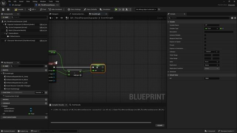
Task: Toggle Hide Unrelated nodes
Action: coord(55,10)
